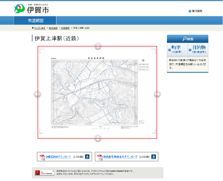This screenshot has height=181, width=223.
Task: Open the 操作説明 help link
Action: pos(197,11)
